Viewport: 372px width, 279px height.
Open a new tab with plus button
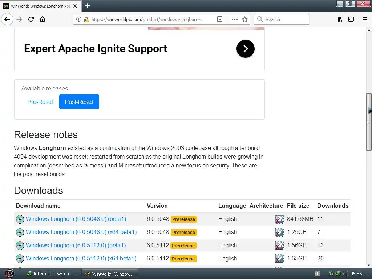tap(88, 6)
